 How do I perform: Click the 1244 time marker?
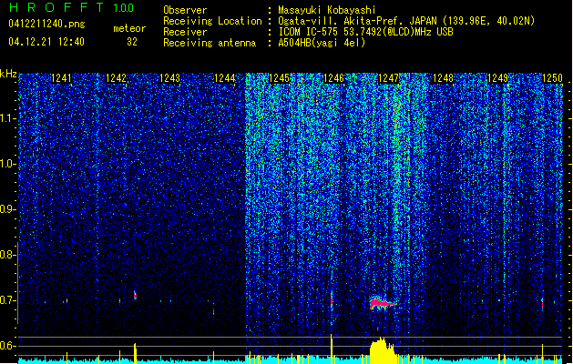[225, 78]
